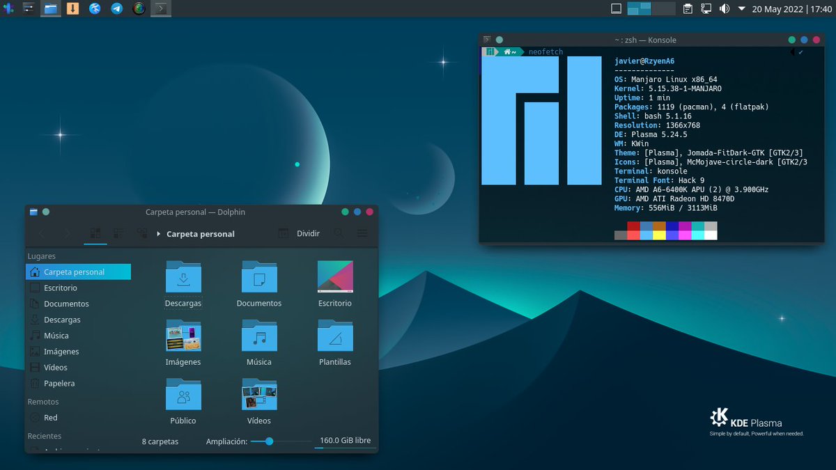Viewport: 836px width, 470px height.
Task: Click the Dividir split view button
Action: point(299,234)
